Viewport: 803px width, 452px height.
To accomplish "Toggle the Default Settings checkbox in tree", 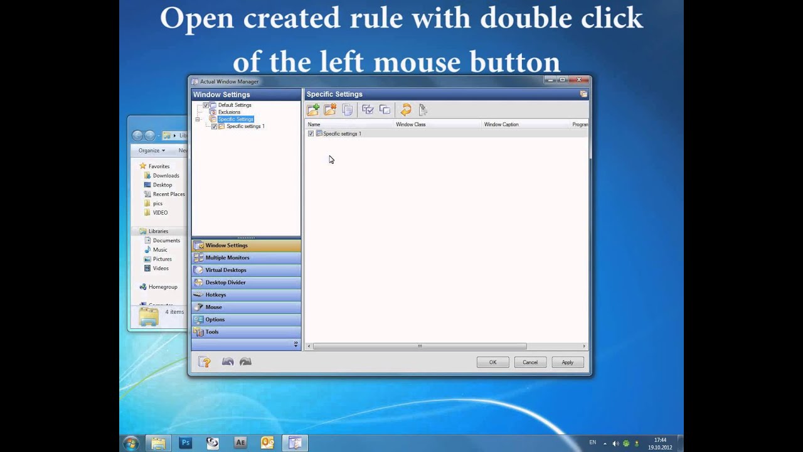I will 206,105.
